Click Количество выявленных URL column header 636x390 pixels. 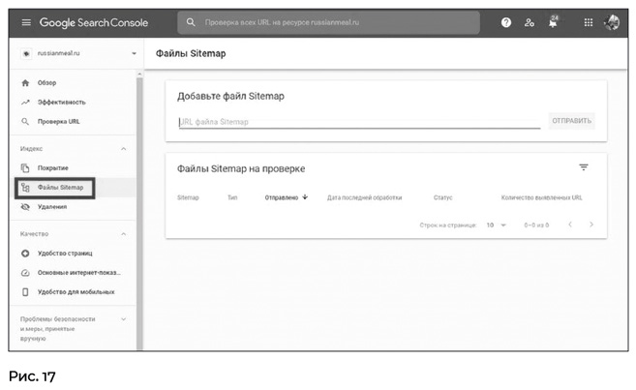(x=541, y=197)
